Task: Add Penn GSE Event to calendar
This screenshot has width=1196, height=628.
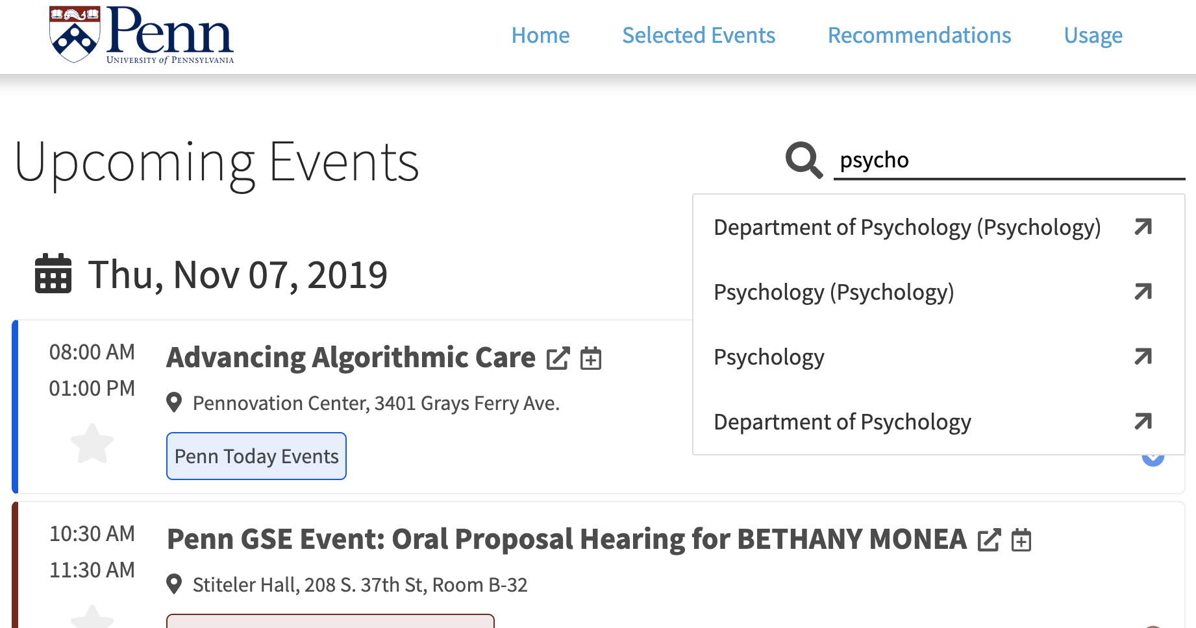Action: [1021, 540]
